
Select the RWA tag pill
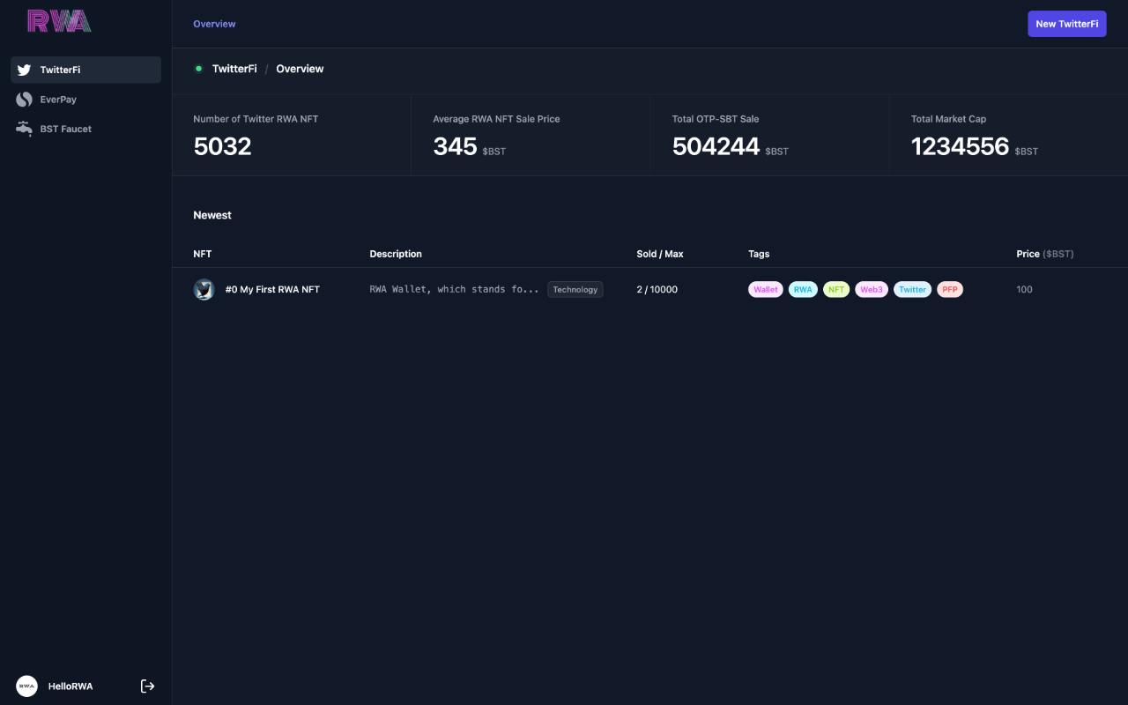[x=802, y=289]
